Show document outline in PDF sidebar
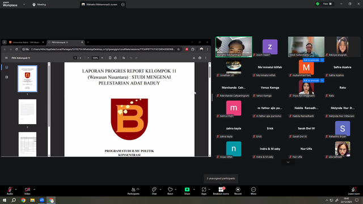This screenshot has height=204, width=363. (7, 77)
